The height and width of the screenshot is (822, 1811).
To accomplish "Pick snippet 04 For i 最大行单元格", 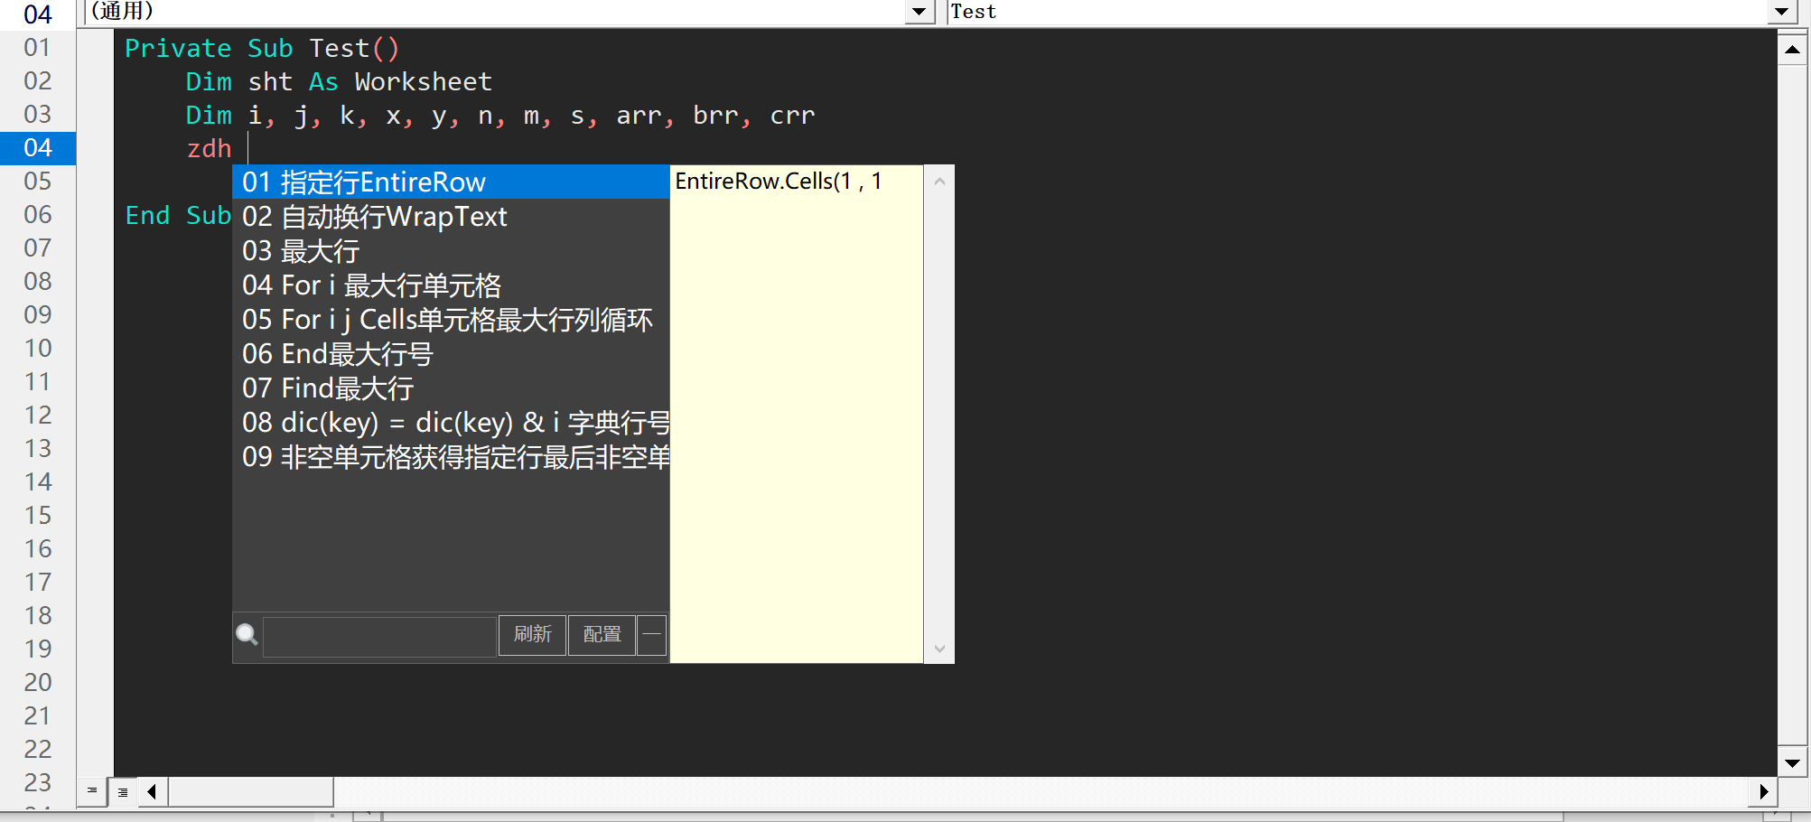I will coord(451,285).
